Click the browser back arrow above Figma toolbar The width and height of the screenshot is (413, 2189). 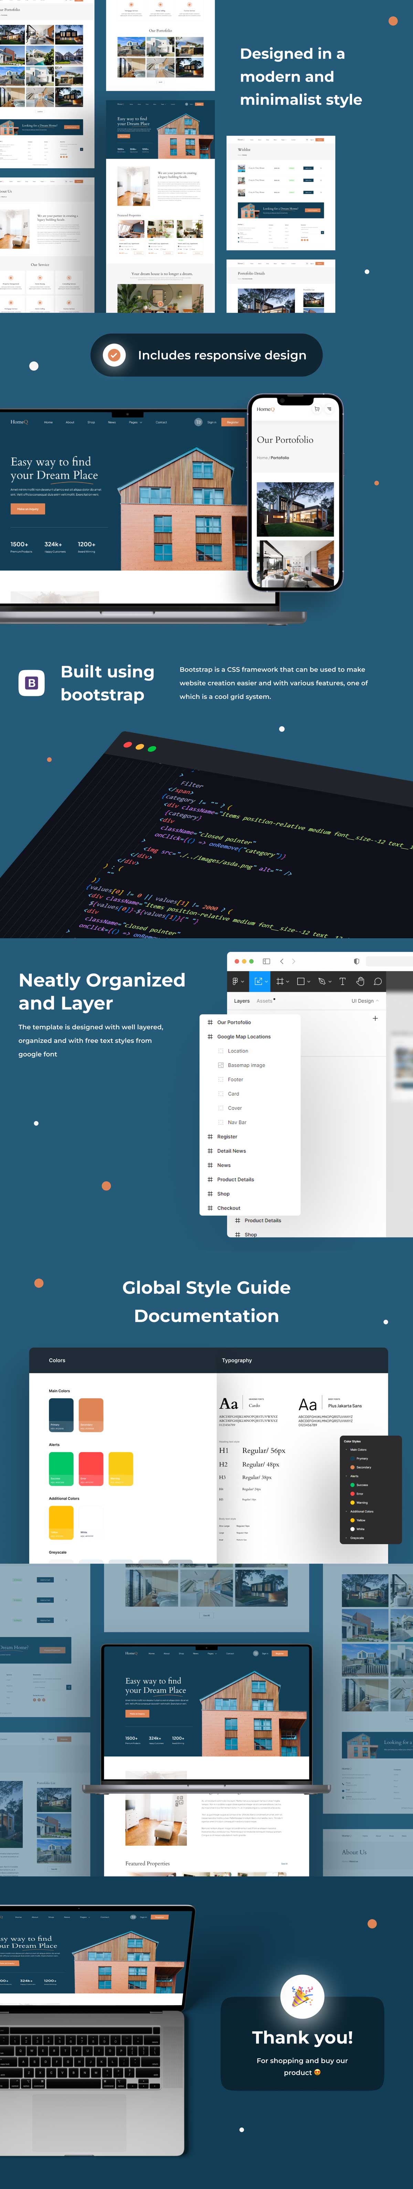pos(282,961)
